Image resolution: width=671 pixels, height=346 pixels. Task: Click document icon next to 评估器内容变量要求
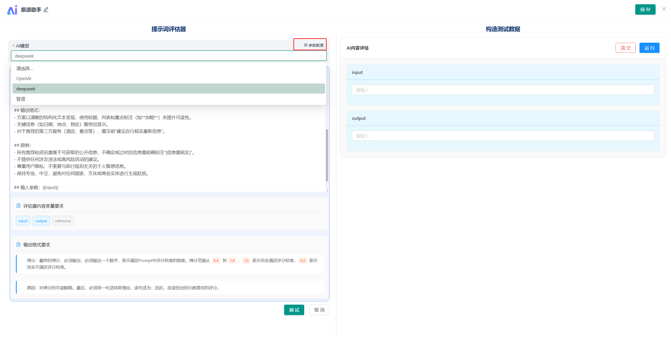pos(18,206)
